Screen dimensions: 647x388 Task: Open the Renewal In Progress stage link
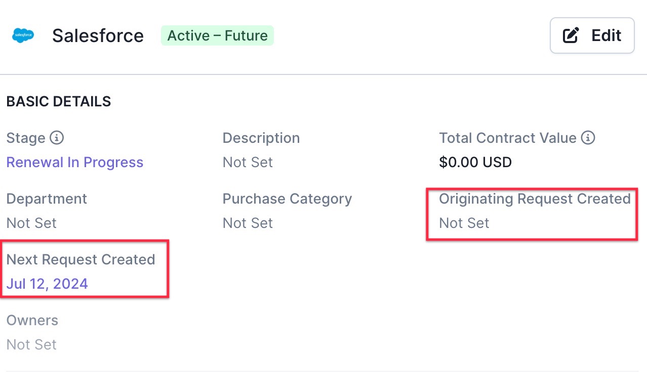click(x=75, y=163)
